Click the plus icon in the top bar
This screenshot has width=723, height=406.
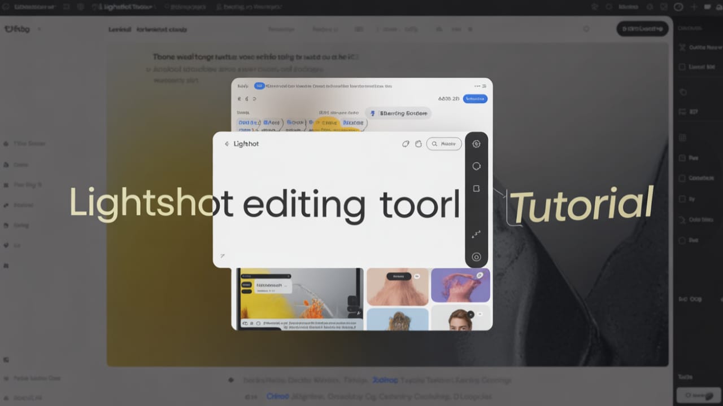click(694, 7)
